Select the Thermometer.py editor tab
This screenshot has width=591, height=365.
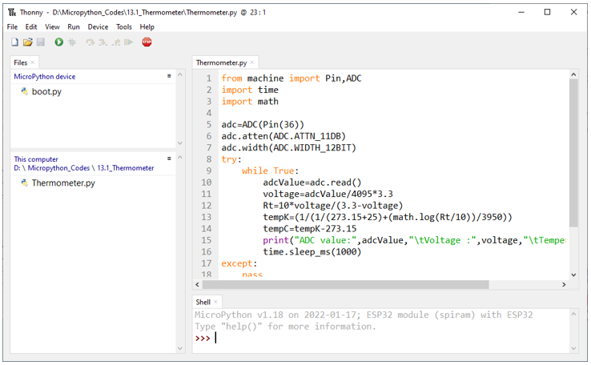coord(221,62)
